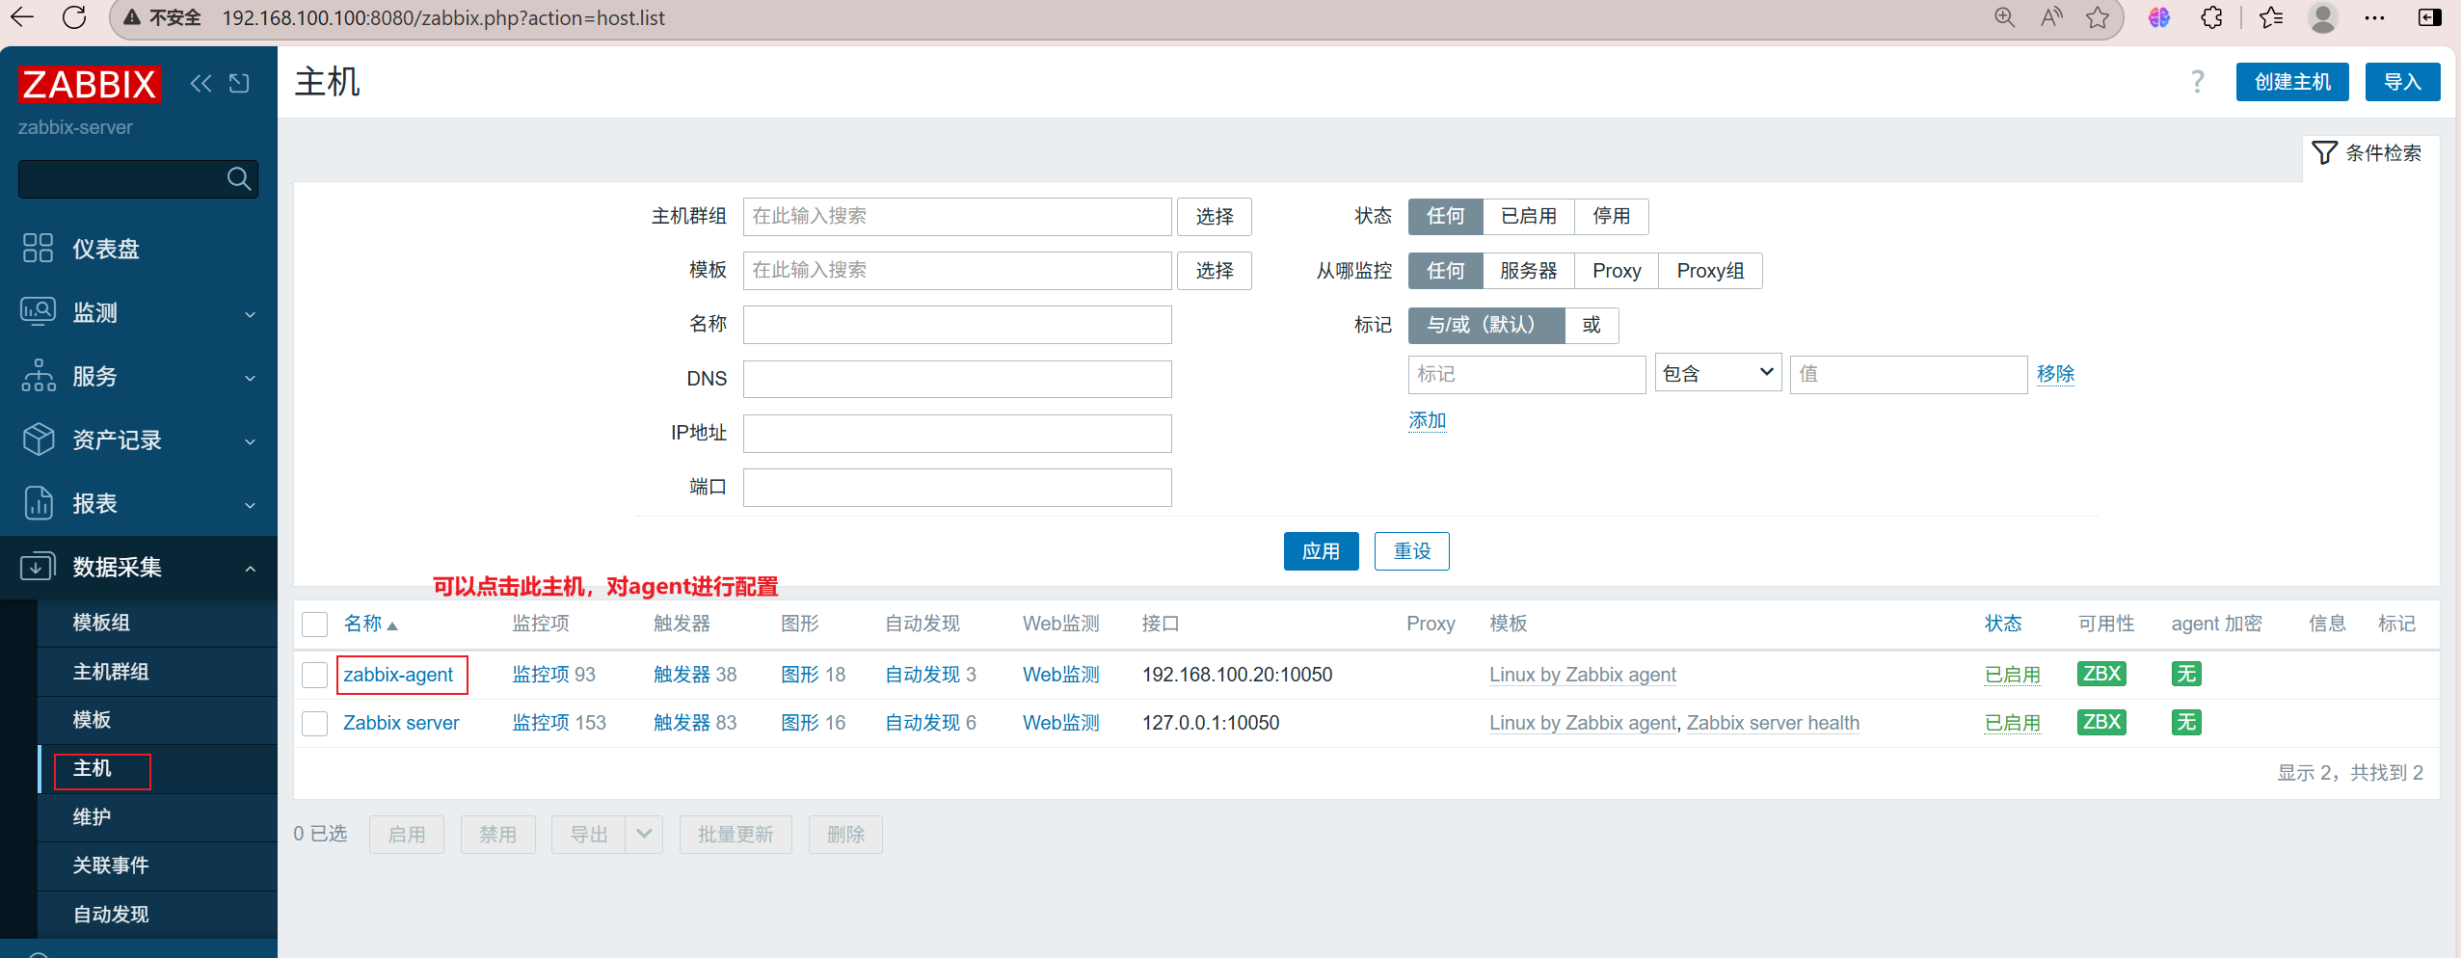Image resolution: width=2461 pixels, height=958 pixels.
Task: Select status filter 停用
Action: coord(1612,216)
